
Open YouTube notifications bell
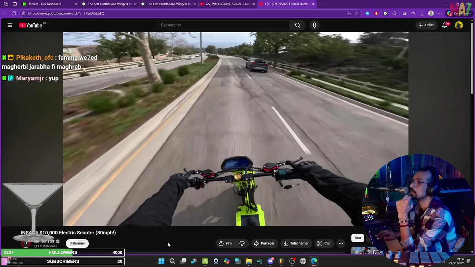tap(445, 25)
